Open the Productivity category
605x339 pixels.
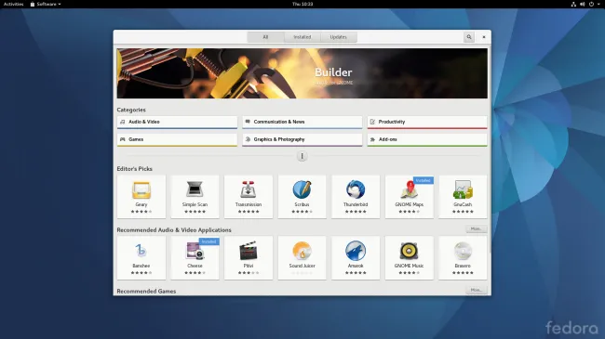point(427,122)
